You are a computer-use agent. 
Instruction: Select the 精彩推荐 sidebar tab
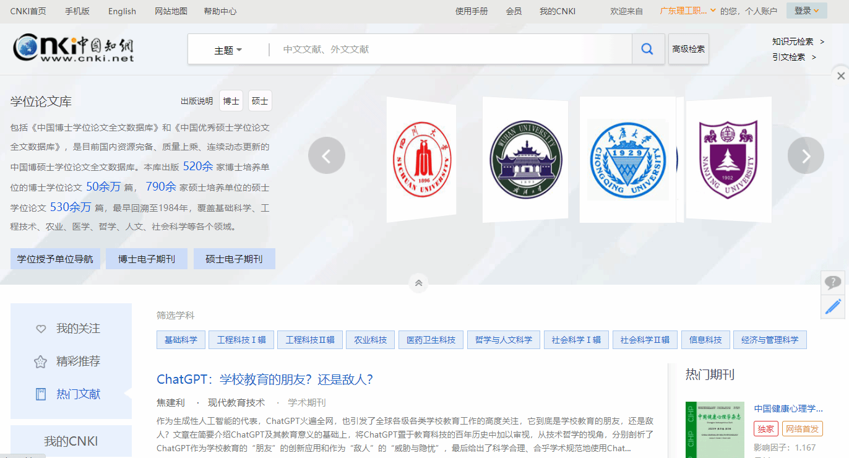click(x=78, y=361)
